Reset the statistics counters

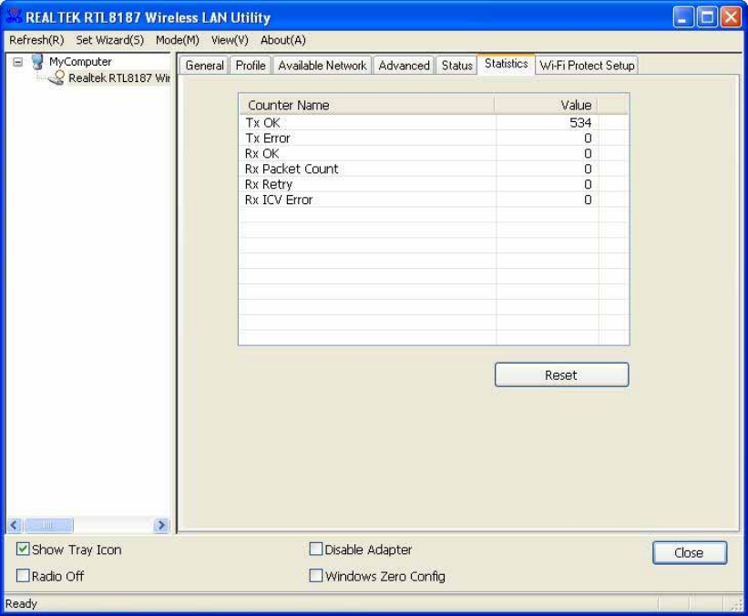[x=561, y=375]
